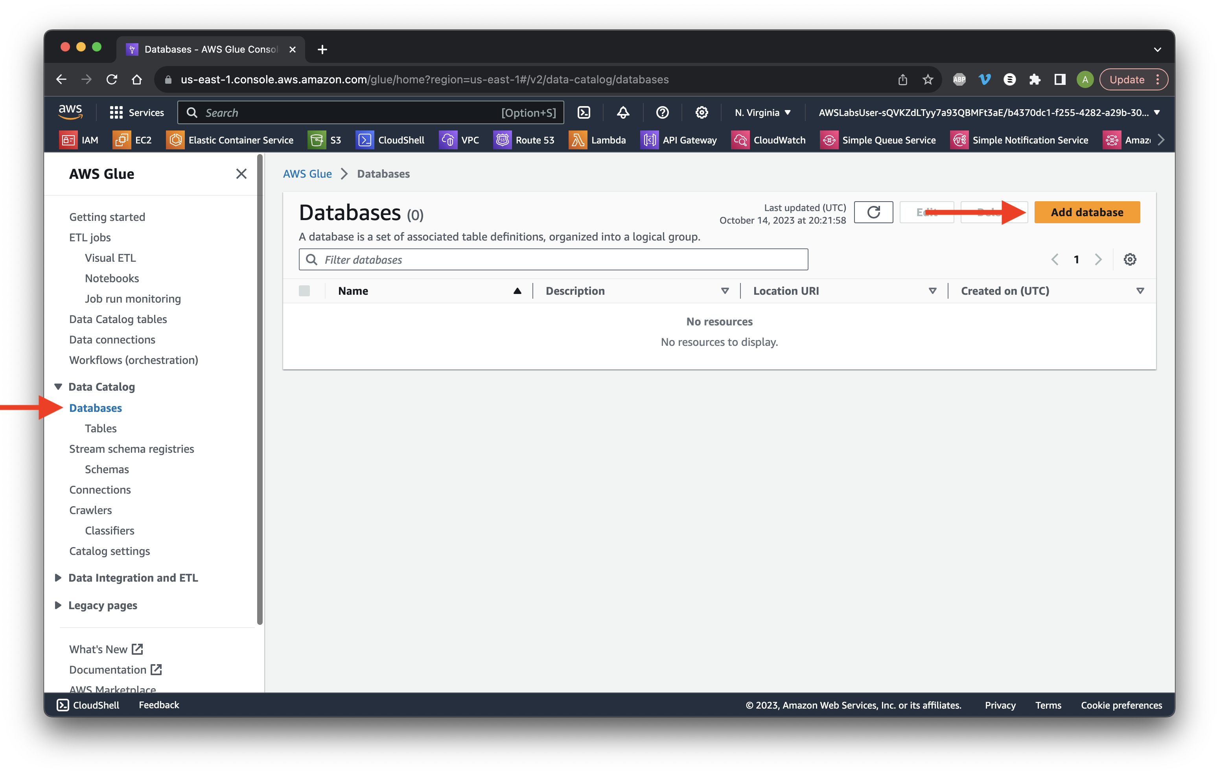Open Stream schema registries

click(x=131, y=449)
